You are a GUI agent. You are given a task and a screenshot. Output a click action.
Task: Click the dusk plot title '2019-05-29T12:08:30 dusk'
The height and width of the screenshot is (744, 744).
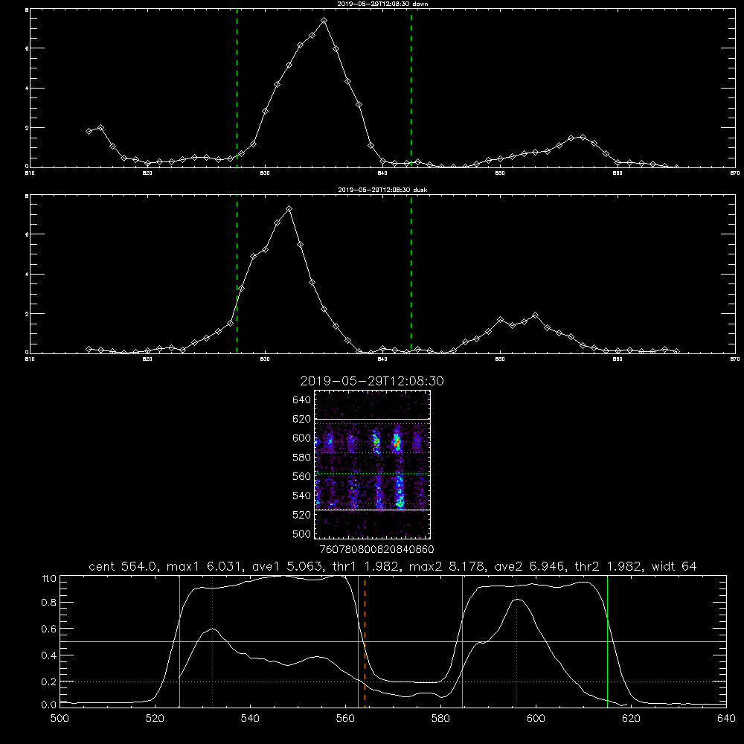(x=382, y=190)
